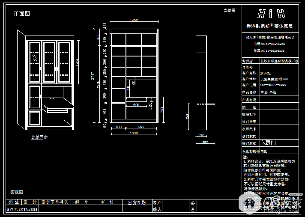Select the 立体图 view label
This screenshot has width=305, height=217.
229,10
